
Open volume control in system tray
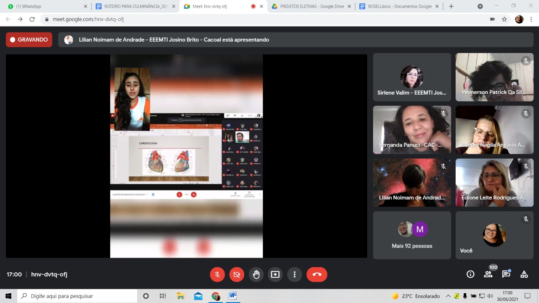490,296
